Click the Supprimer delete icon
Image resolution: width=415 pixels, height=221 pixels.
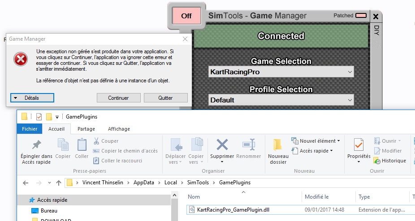coord(222,145)
